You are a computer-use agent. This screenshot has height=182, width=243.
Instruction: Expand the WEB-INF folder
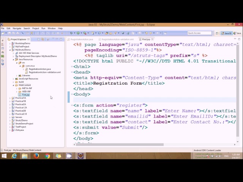pyautogui.click(x=17, y=92)
